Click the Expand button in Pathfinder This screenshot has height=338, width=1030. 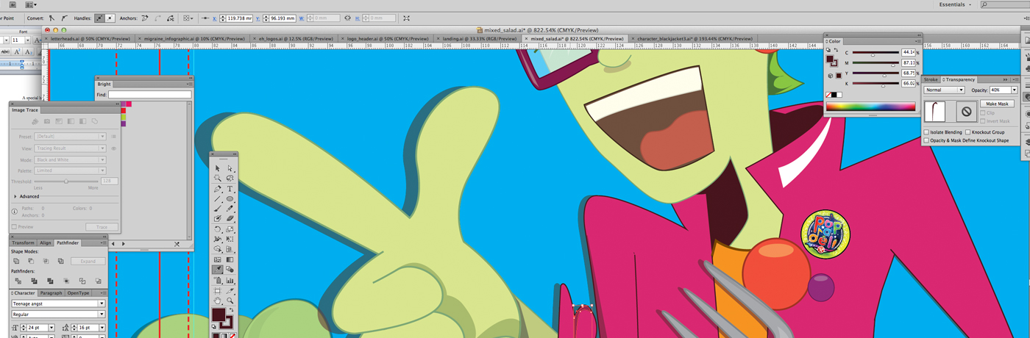click(x=88, y=261)
